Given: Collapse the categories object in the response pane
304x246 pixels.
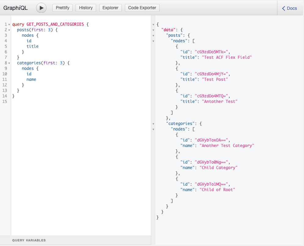Looking at the screenshot, I should tap(153, 124).
